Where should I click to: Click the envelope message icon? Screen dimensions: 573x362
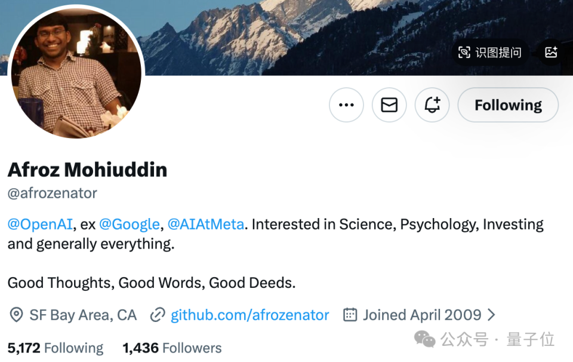pyautogui.click(x=389, y=105)
